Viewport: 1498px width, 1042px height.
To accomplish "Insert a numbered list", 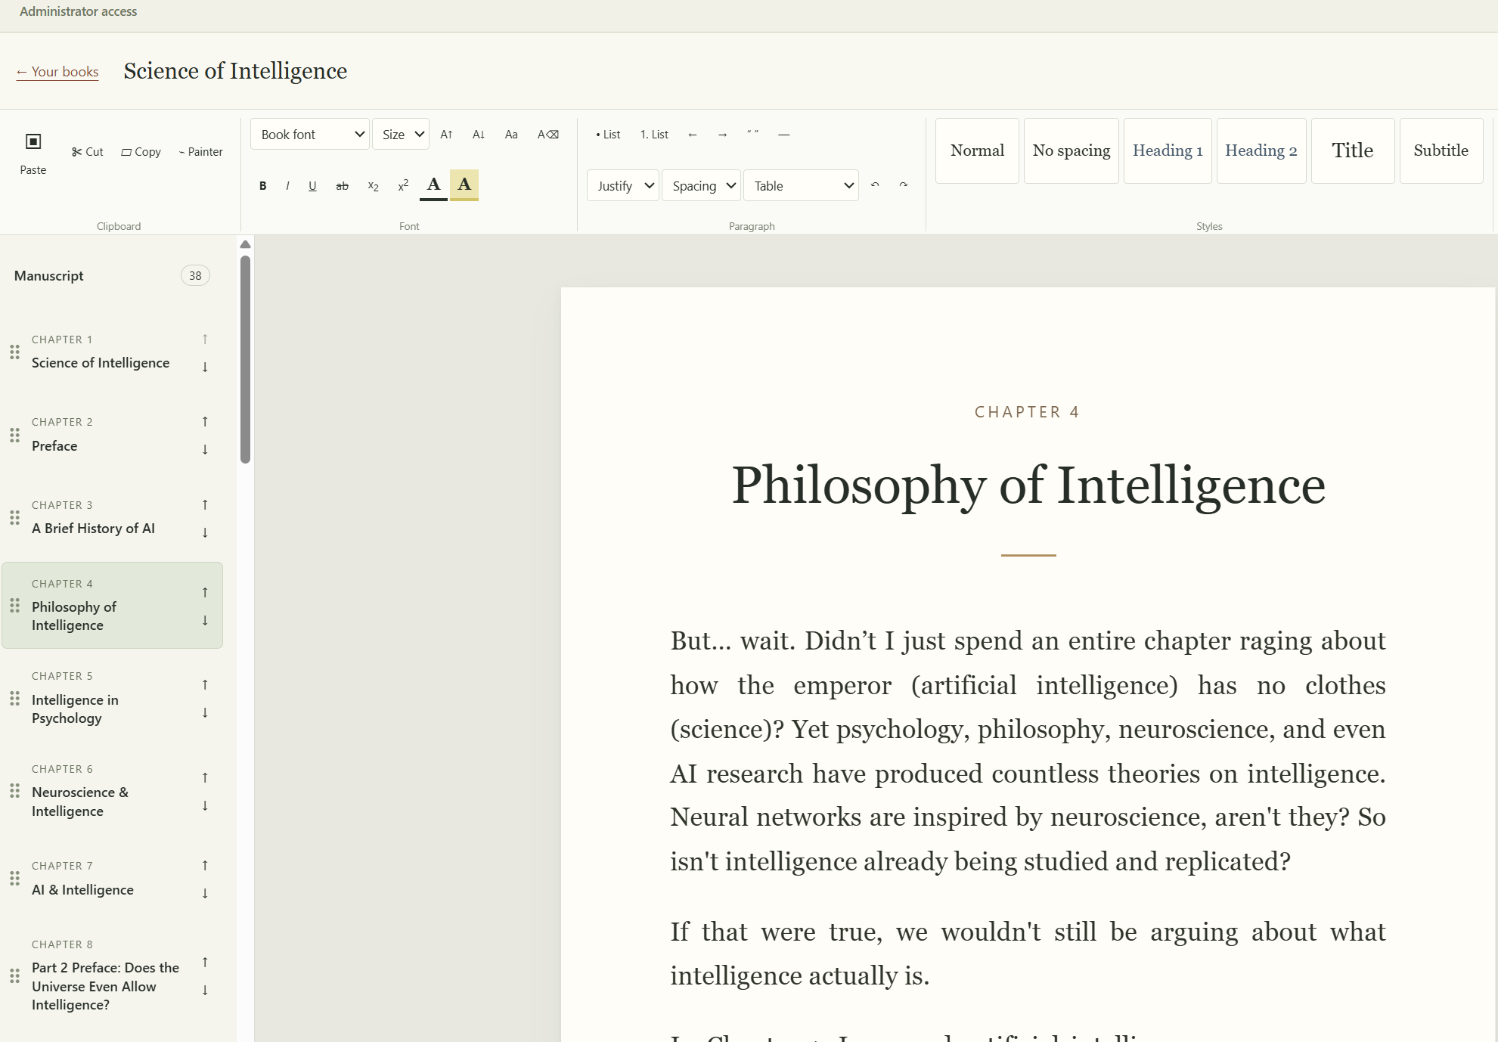I will click(x=654, y=135).
